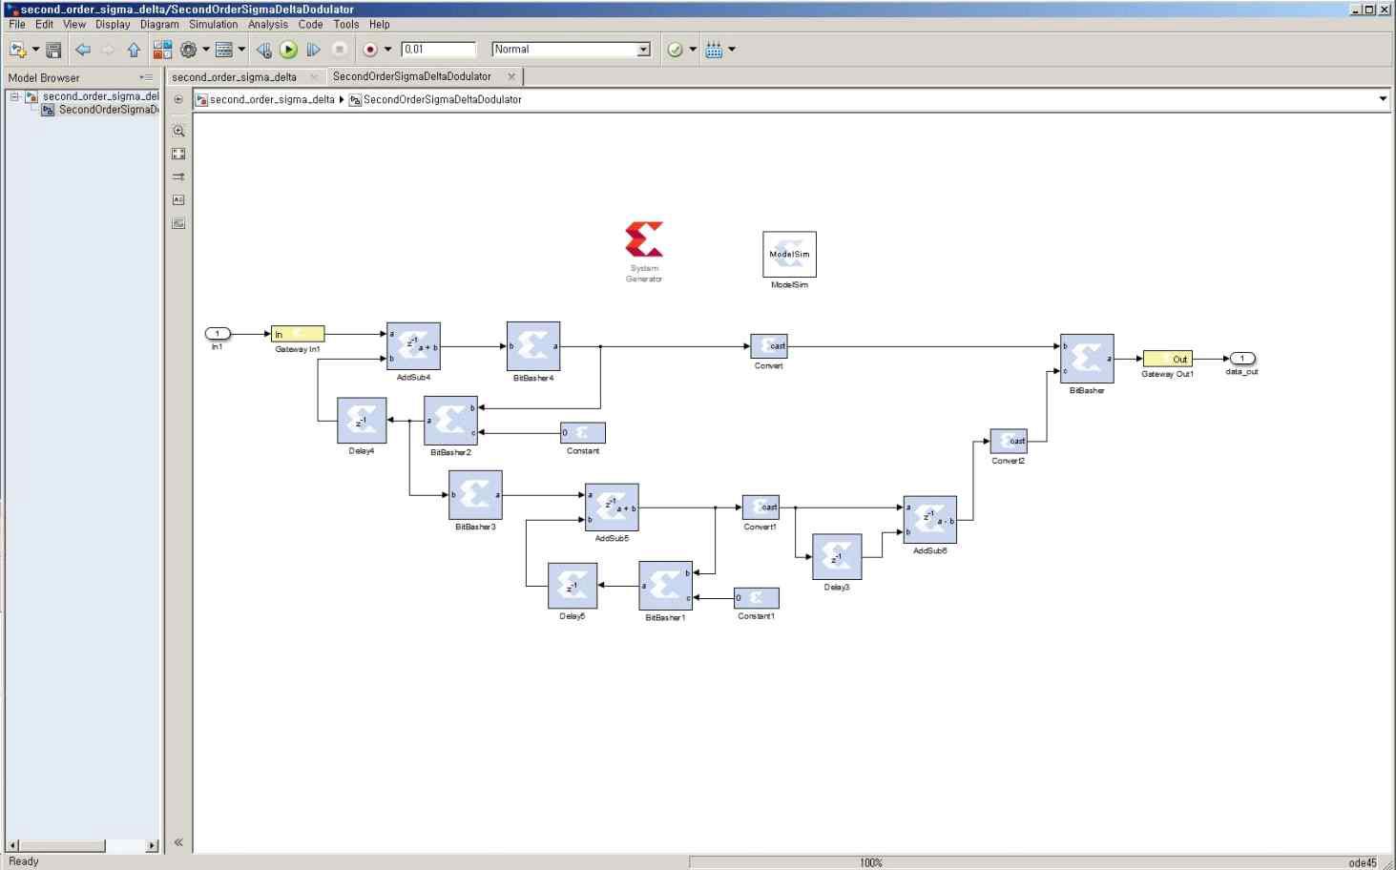
Task: Click second_order_sigma_delta in the breadcrumb
Action: pyautogui.click(x=272, y=99)
